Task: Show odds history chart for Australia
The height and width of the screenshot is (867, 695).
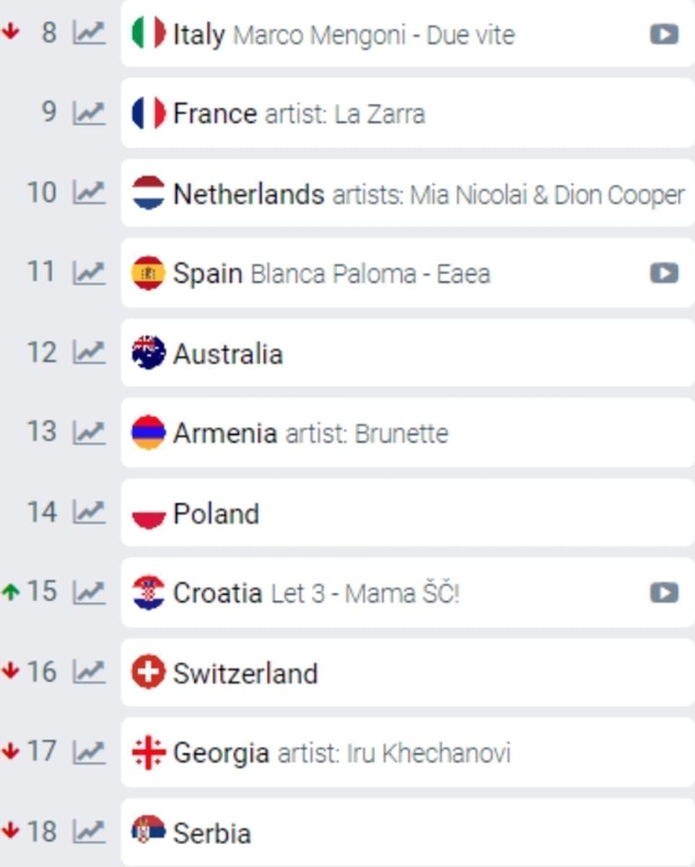Action: [89, 353]
